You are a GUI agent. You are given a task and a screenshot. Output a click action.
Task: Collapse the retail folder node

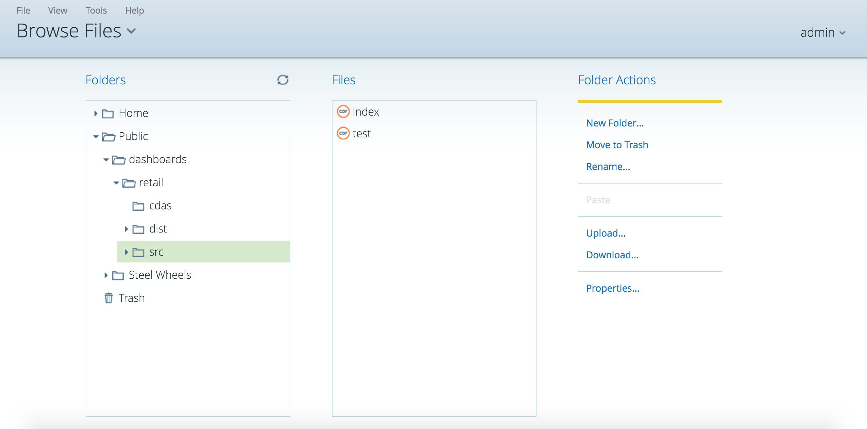point(116,183)
